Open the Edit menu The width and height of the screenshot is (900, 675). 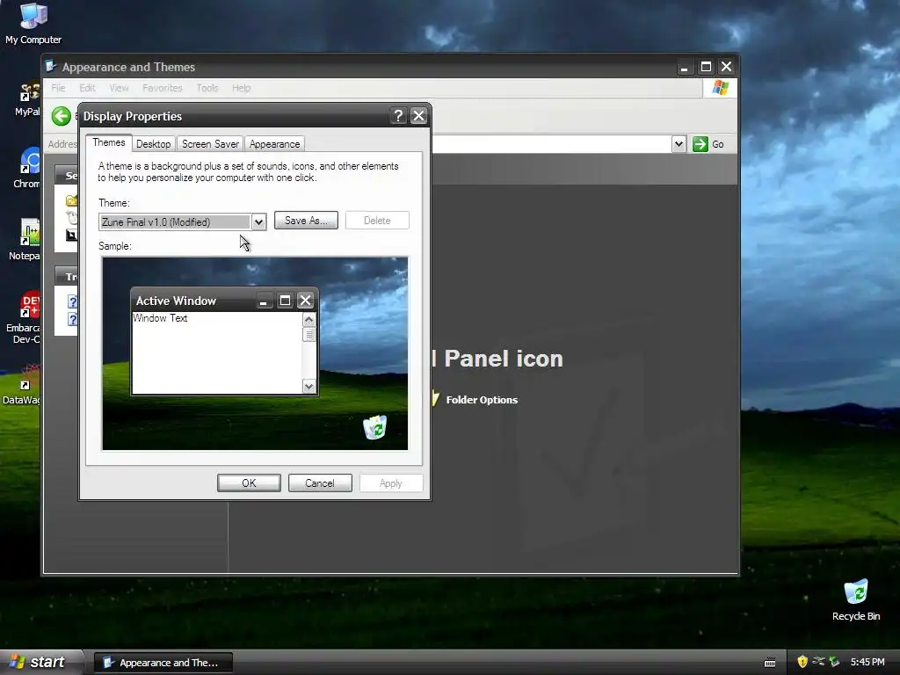[x=87, y=88]
